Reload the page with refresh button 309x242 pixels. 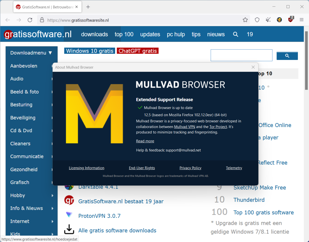[30, 20]
